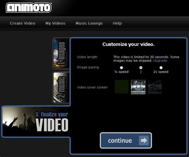The height and width of the screenshot is (157, 189).
Task: Open the Help menu item
Action: 117,23
